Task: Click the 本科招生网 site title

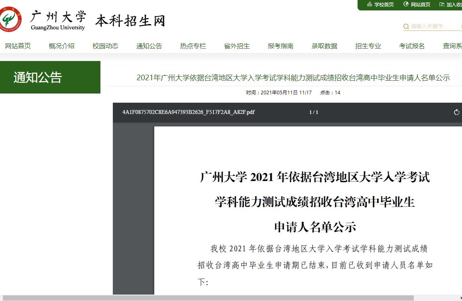Action: coord(130,21)
